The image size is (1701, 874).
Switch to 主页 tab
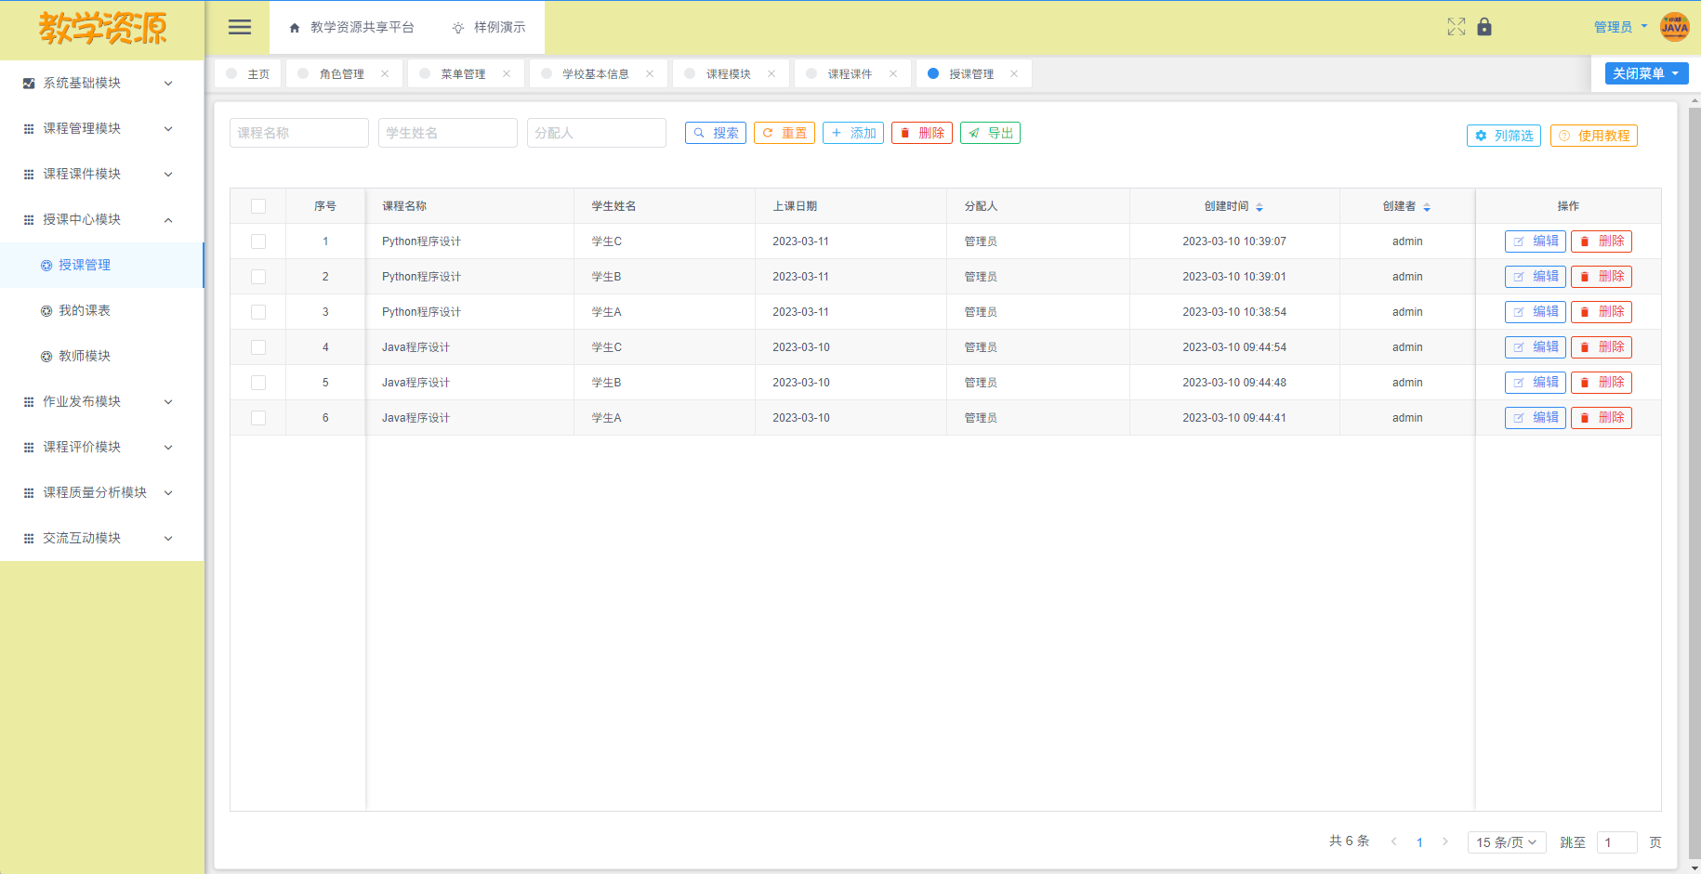[x=248, y=74]
